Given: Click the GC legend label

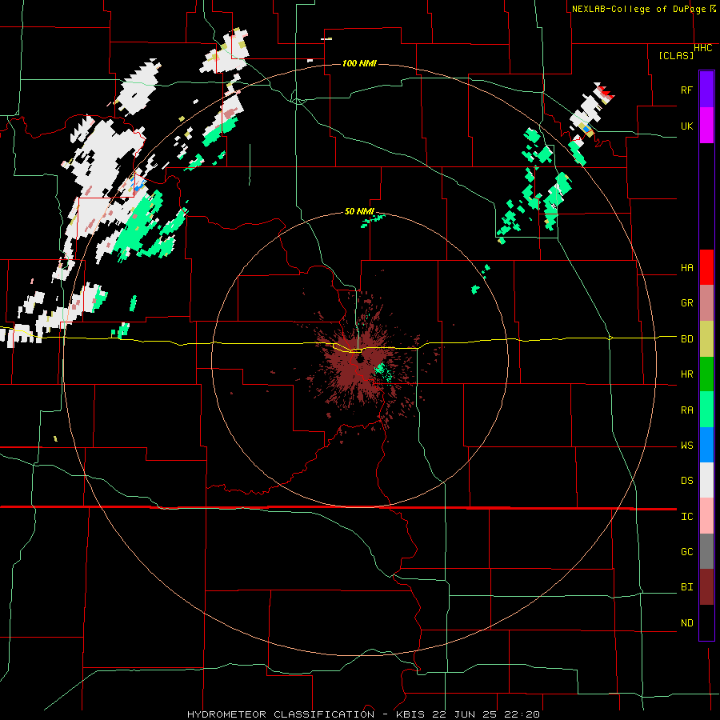Looking at the screenshot, I should (x=686, y=552).
